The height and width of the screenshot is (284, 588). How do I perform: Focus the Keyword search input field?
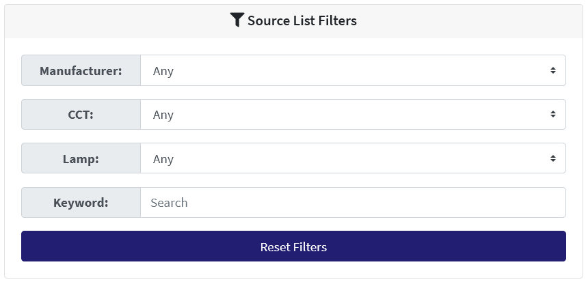pos(353,203)
